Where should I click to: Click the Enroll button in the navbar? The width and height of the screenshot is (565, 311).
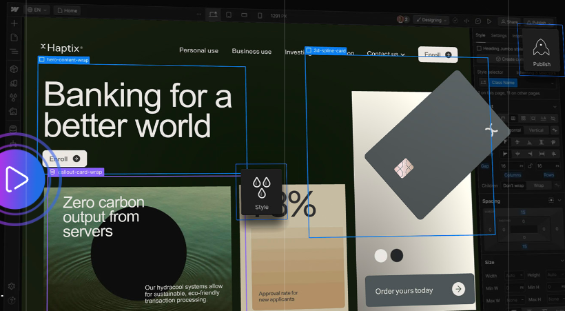point(438,54)
